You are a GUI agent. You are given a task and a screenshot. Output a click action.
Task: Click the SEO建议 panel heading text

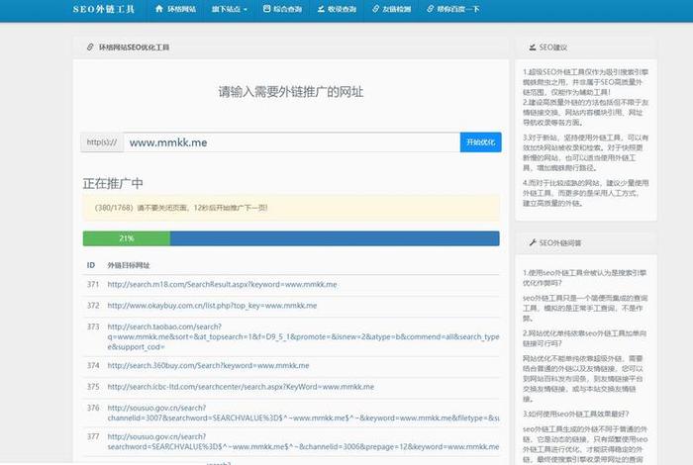coord(552,47)
